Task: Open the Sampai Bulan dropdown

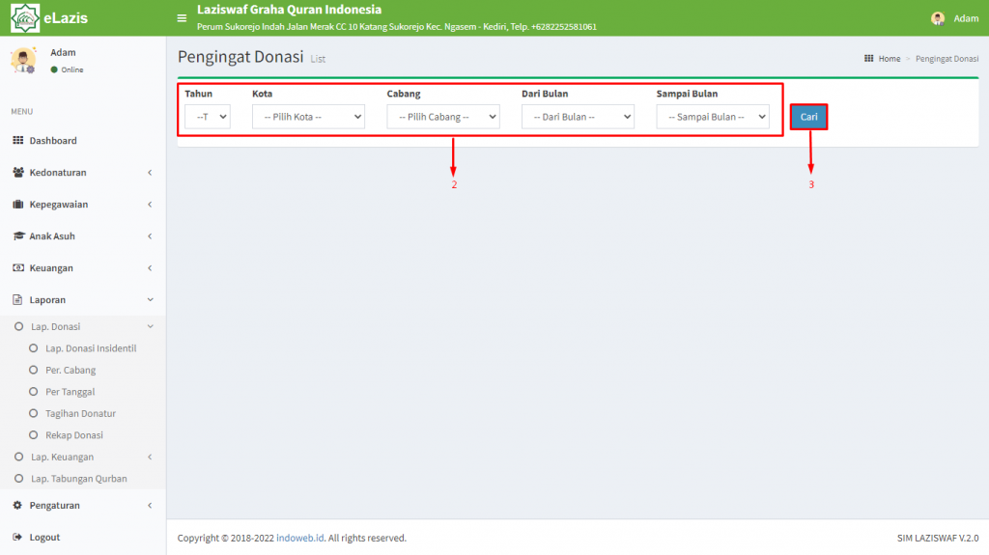Action: point(713,117)
